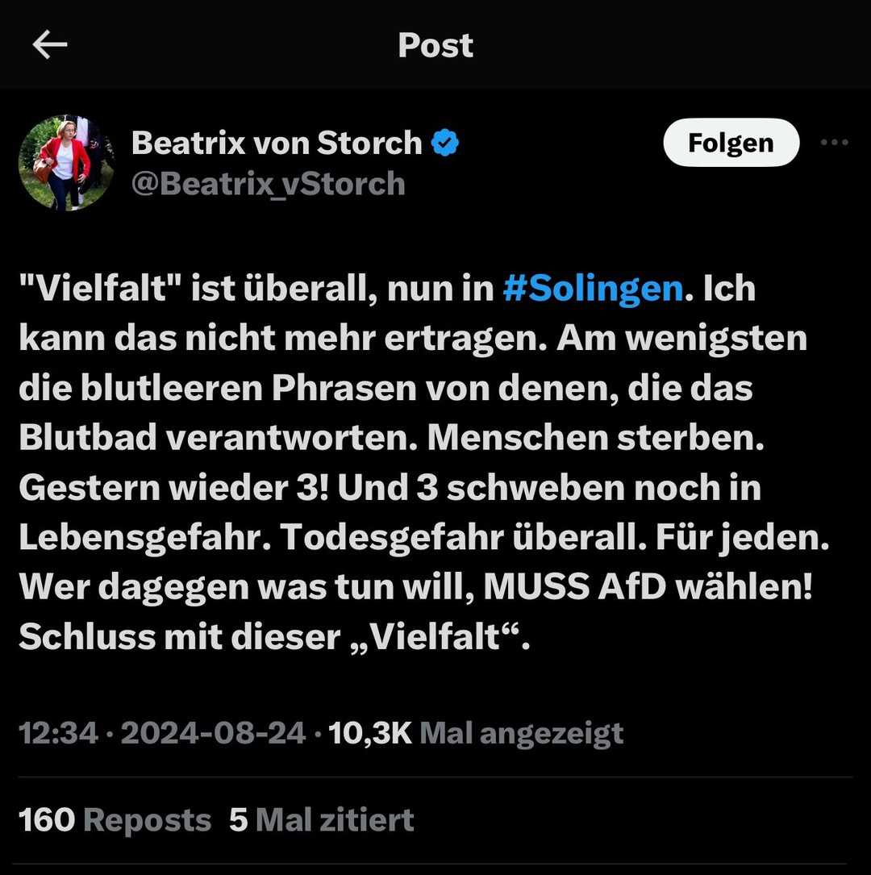Open the three-dot more options menu

click(834, 144)
